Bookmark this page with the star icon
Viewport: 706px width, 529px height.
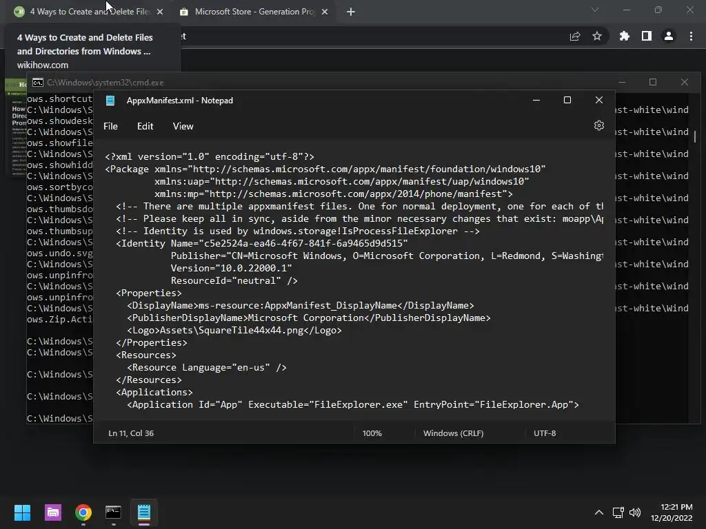(x=597, y=36)
